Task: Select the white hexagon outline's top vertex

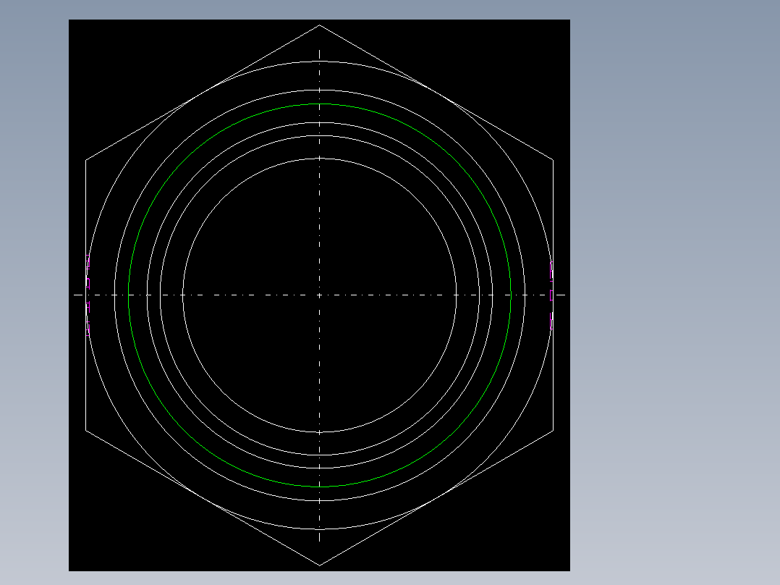Action: [319, 25]
